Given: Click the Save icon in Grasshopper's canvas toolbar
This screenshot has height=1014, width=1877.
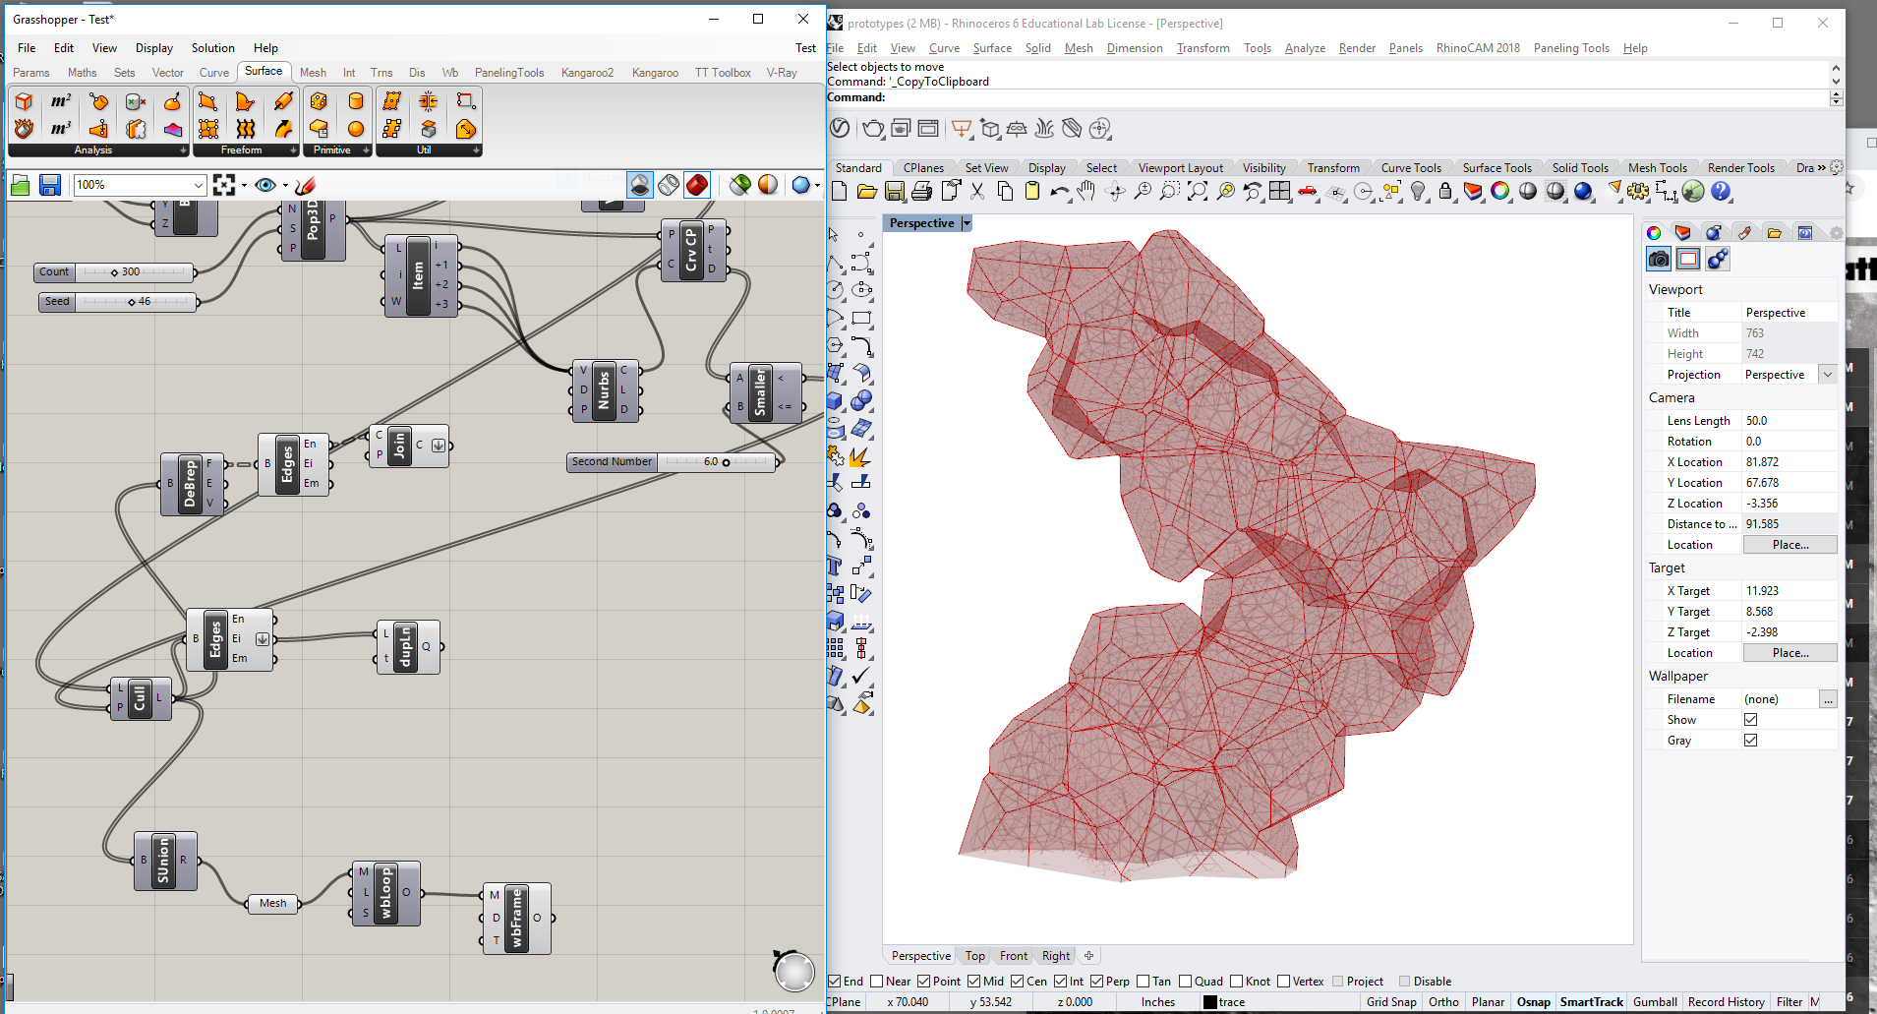Looking at the screenshot, I should 49,185.
